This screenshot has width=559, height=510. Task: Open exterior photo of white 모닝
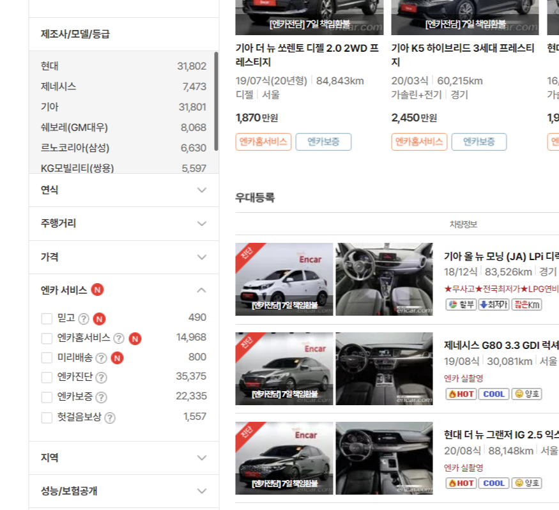pyautogui.click(x=284, y=279)
